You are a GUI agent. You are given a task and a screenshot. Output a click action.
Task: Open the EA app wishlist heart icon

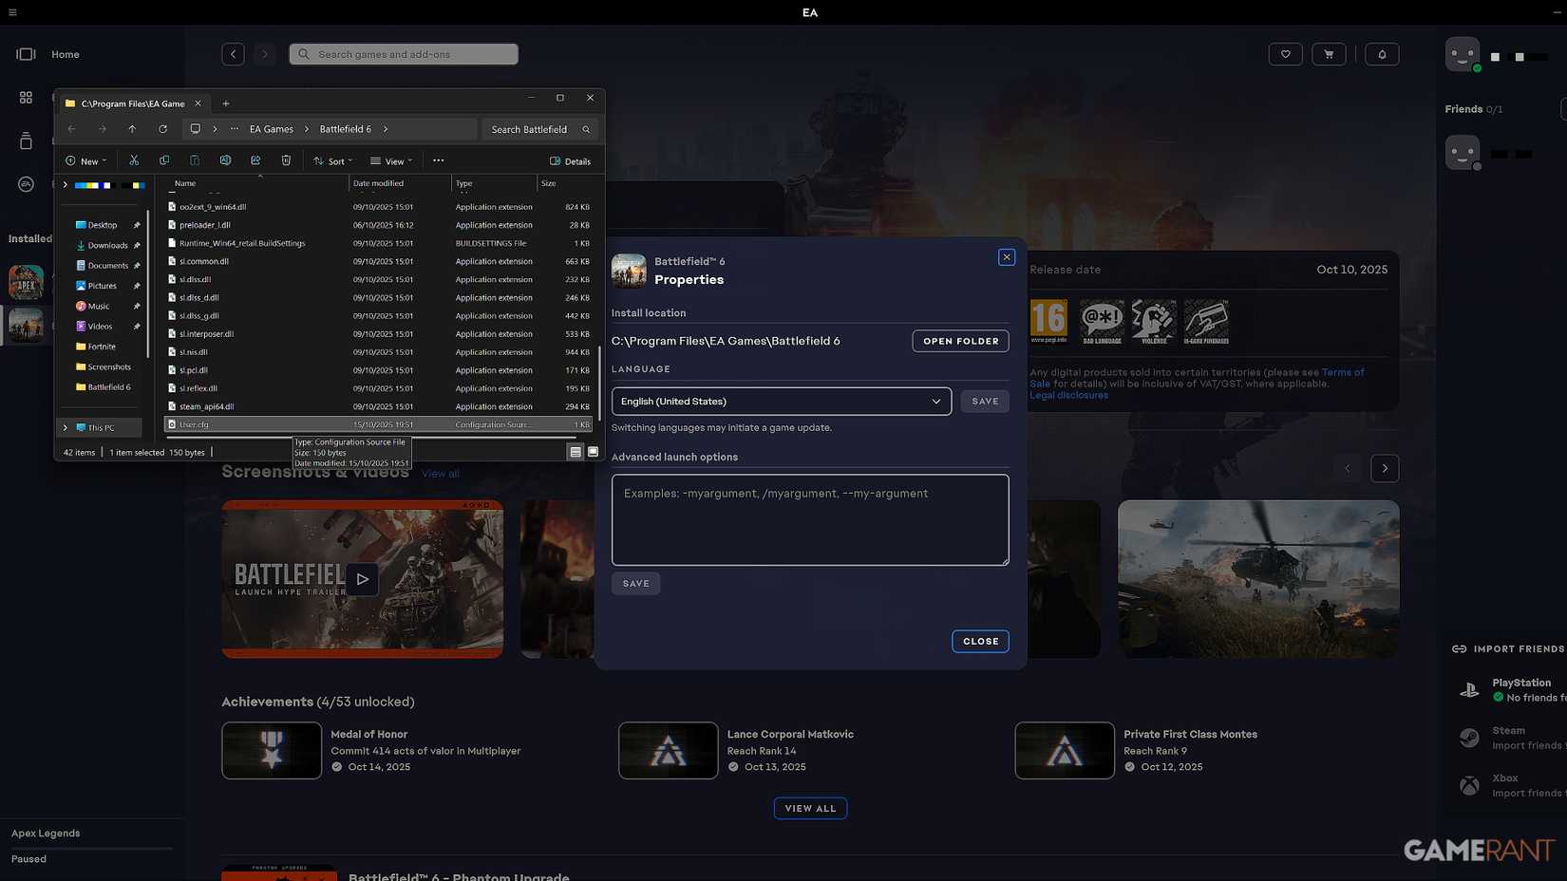click(1285, 54)
